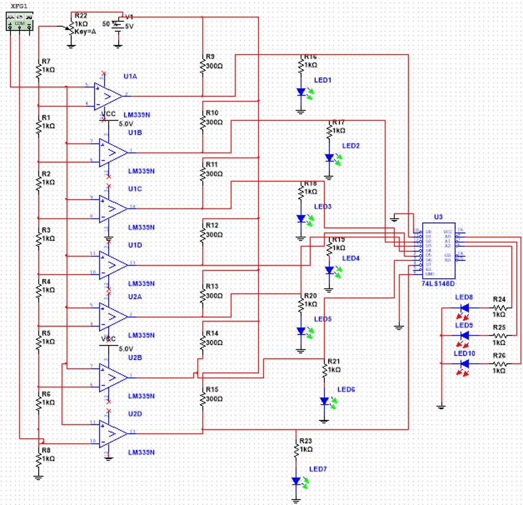The image size is (523, 505).
Task: Select the Key=A label on R22
Action: coord(84,31)
